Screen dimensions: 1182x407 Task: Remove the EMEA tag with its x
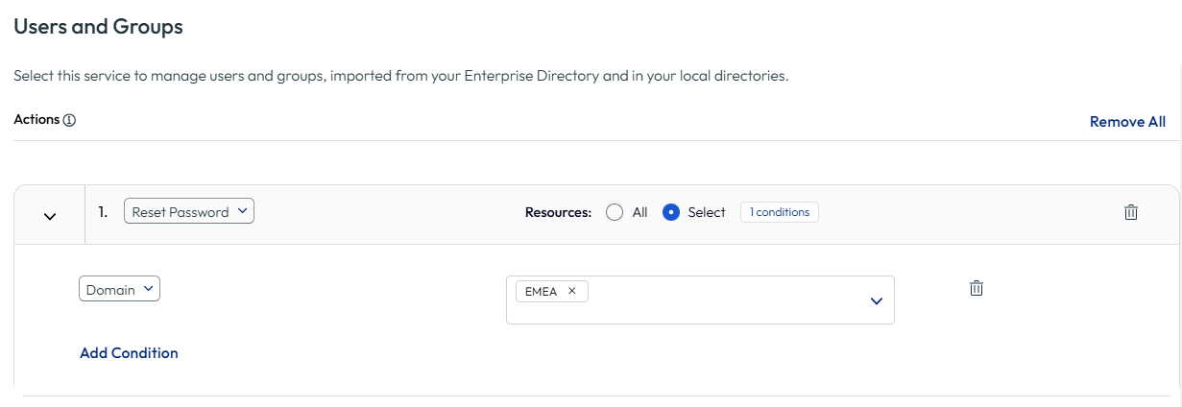(x=572, y=291)
